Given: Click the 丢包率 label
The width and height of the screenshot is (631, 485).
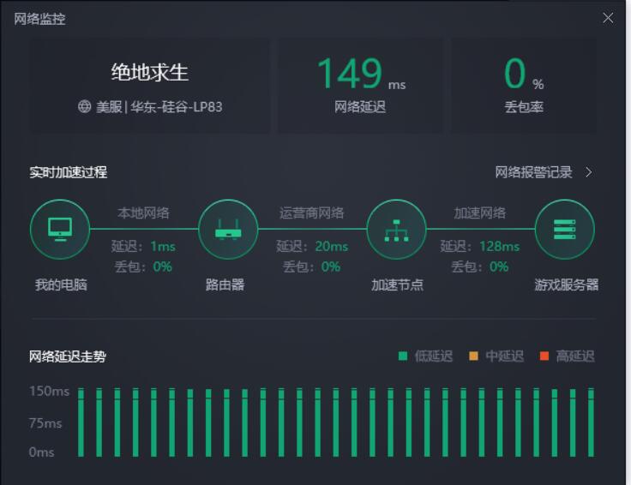Looking at the screenshot, I should pyautogui.click(x=524, y=107).
